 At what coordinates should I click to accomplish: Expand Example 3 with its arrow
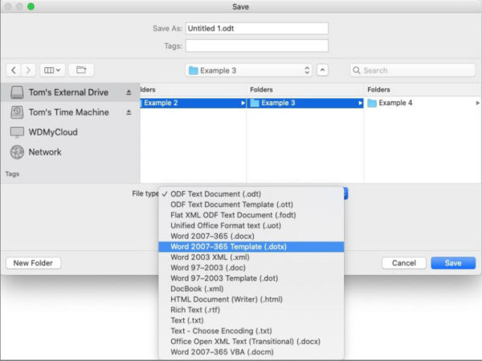pos(360,103)
